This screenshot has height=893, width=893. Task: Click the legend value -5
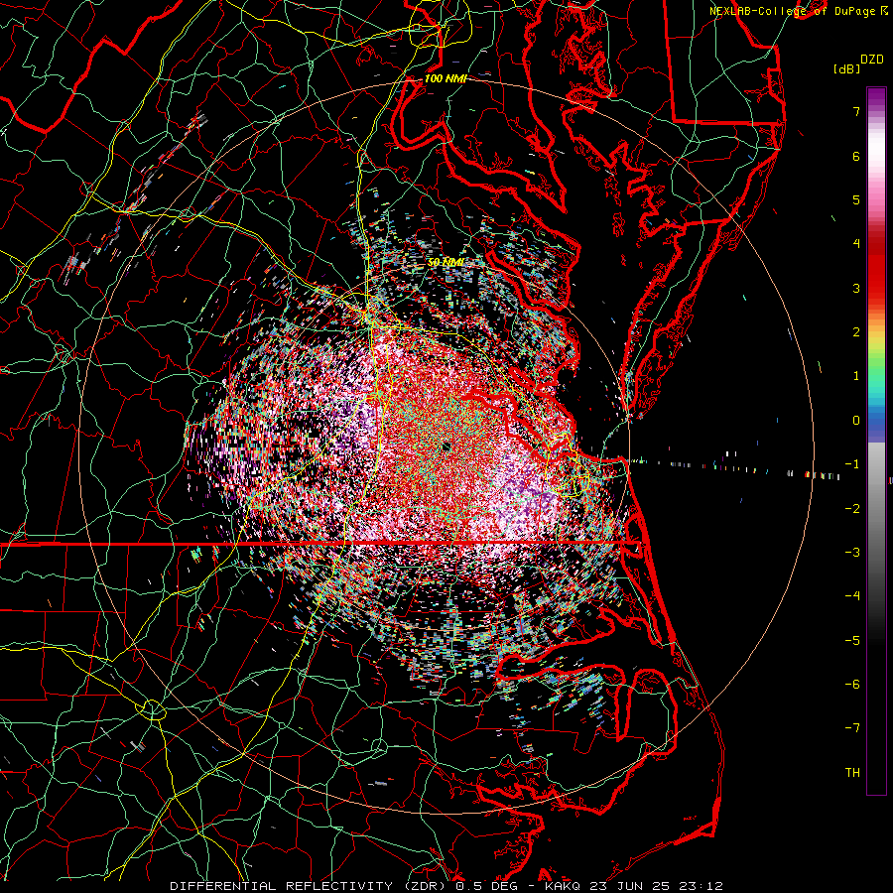[x=852, y=641]
